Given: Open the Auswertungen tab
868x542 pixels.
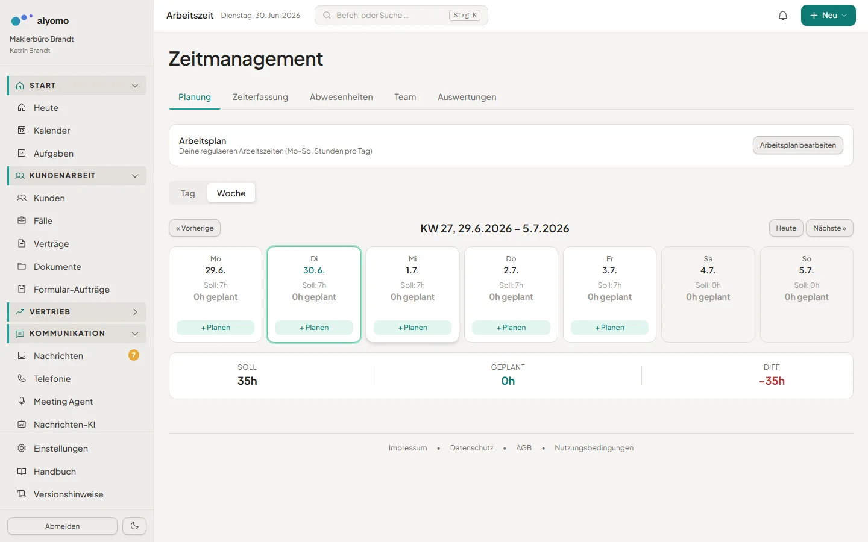Looking at the screenshot, I should 467,97.
